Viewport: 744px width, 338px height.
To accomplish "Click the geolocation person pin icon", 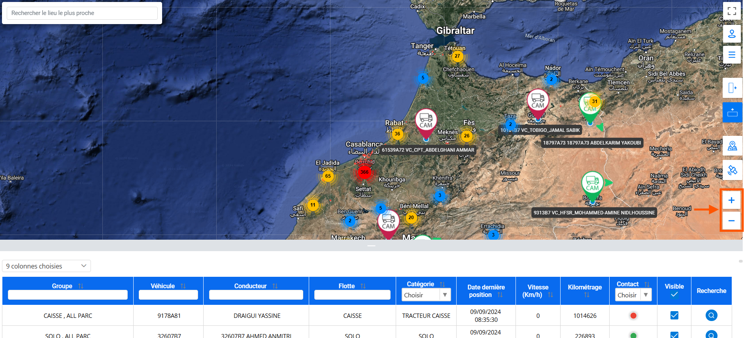I will pos(732,34).
